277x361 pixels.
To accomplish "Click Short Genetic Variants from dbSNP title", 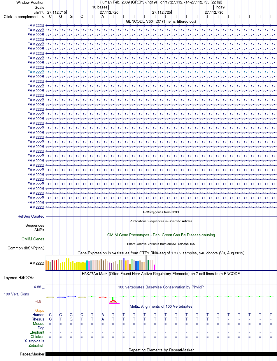I will 161,244.
